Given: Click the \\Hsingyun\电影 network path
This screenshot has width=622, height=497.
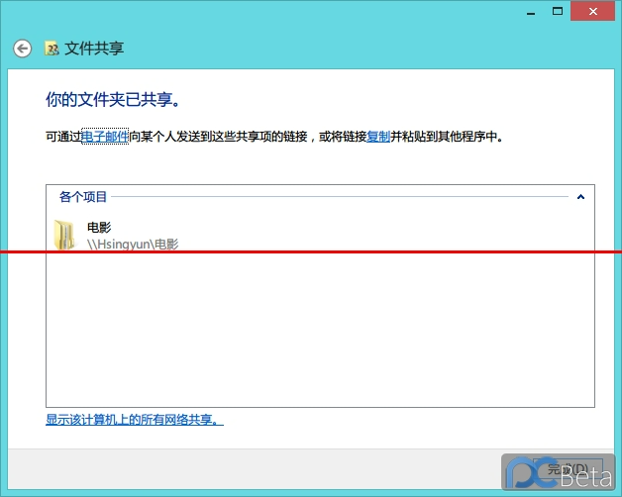Looking at the screenshot, I should tap(133, 244).
